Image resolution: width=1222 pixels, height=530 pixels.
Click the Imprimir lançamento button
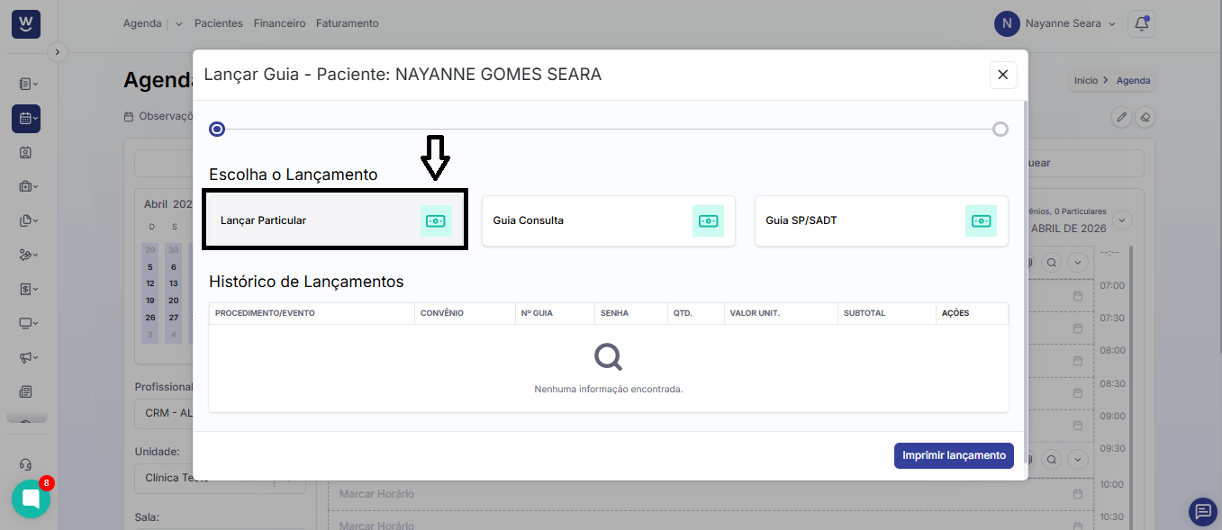(954, 455)
